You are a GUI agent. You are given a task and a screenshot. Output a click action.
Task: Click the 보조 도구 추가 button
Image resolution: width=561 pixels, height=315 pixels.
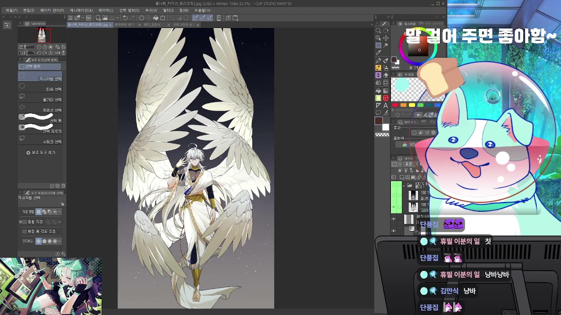pyautogui.click(x=41, y=153)
